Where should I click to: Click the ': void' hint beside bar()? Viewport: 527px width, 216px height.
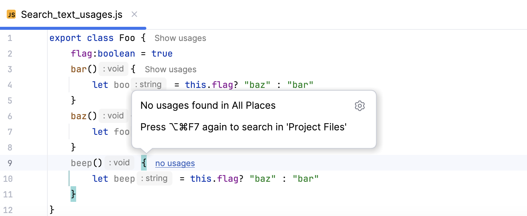point(113,69)
